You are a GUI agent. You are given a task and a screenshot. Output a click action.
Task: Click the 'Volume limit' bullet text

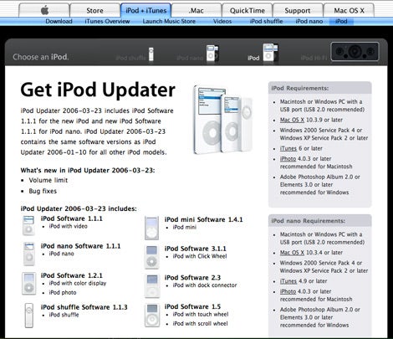(x=48, y=180)
